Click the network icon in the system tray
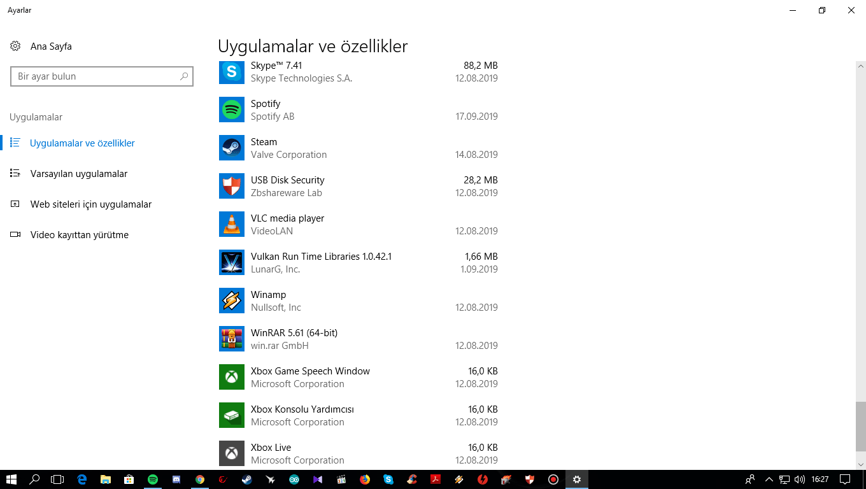Viewport: 866px width, 489px height. (x=784, y=479)
